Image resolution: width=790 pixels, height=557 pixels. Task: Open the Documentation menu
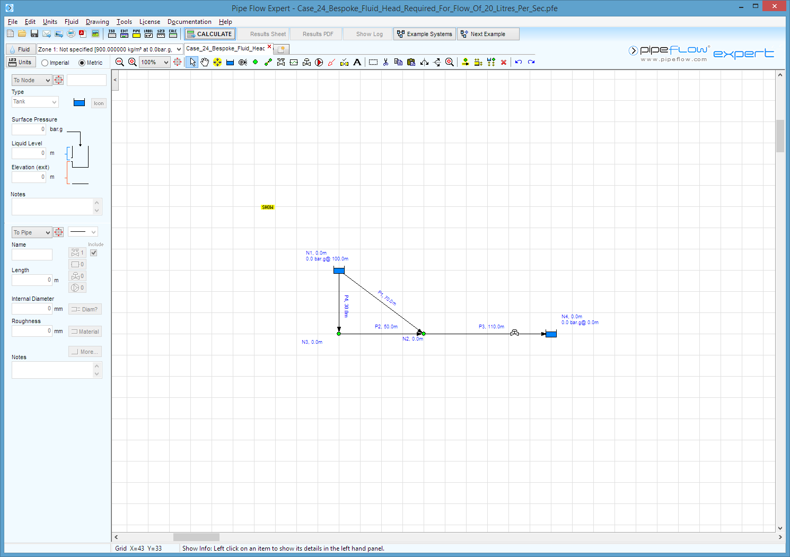pyautogui.click(x=189, y=22)
